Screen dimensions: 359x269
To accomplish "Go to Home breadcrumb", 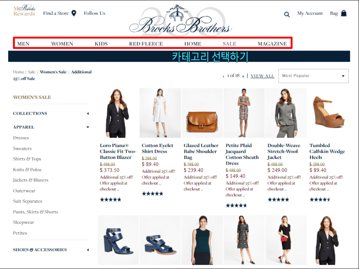I will tap(18, 72).
